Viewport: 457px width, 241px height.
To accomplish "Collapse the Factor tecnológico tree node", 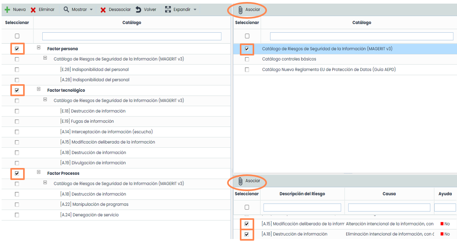I will coord(39,90).
